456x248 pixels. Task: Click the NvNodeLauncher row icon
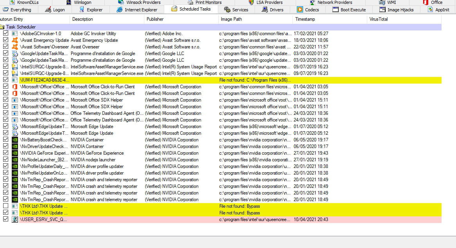pos(14,160)
